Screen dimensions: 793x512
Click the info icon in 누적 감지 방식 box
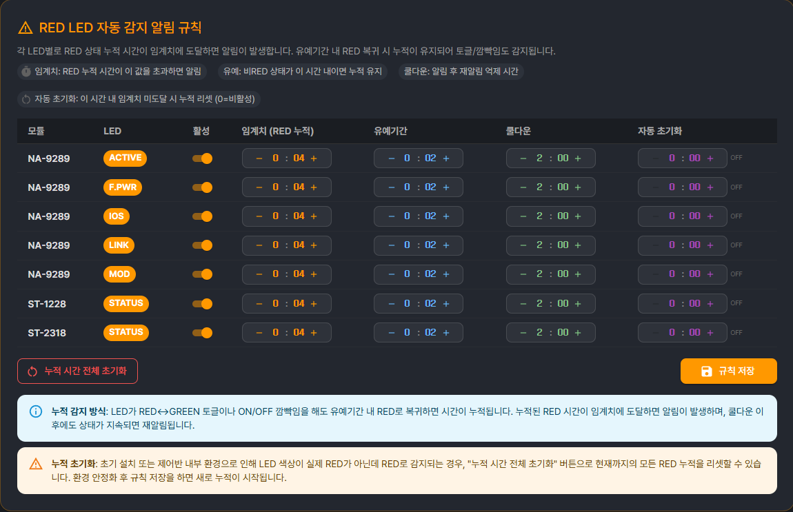tap(36, 411)
